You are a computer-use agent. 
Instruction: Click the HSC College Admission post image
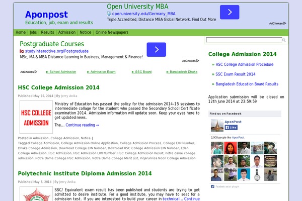point(36,117)
